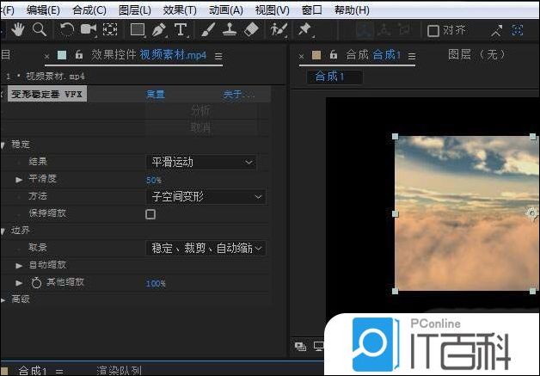Select the Eraser tool

point(251,30)
